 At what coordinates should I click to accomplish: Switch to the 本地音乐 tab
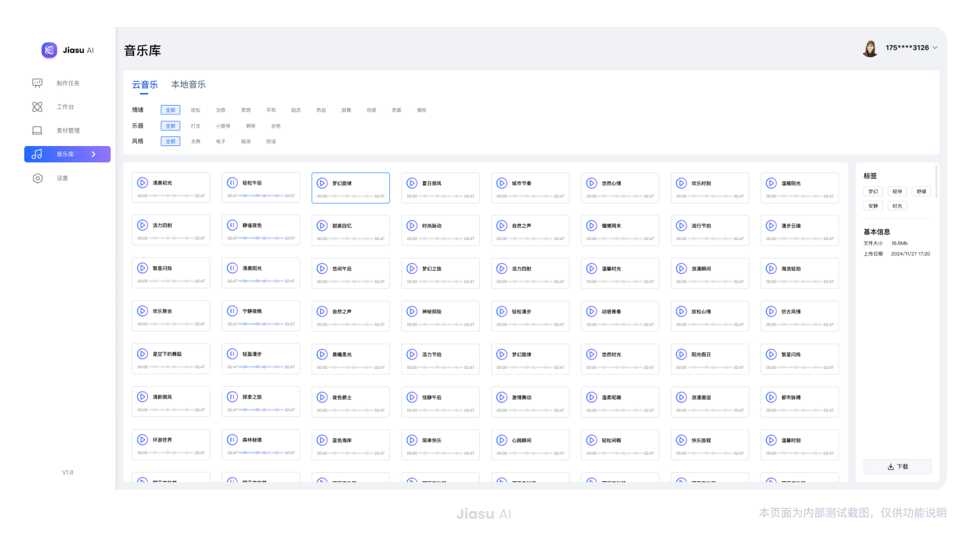click(188, 85)
